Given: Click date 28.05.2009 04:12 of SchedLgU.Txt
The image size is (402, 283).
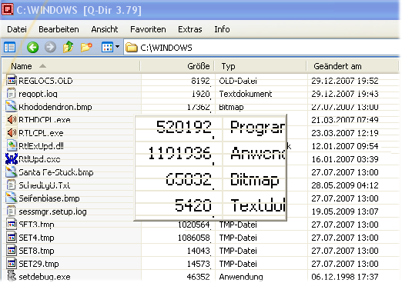Looking at the screenshot, I should click(x=345, y=185).
